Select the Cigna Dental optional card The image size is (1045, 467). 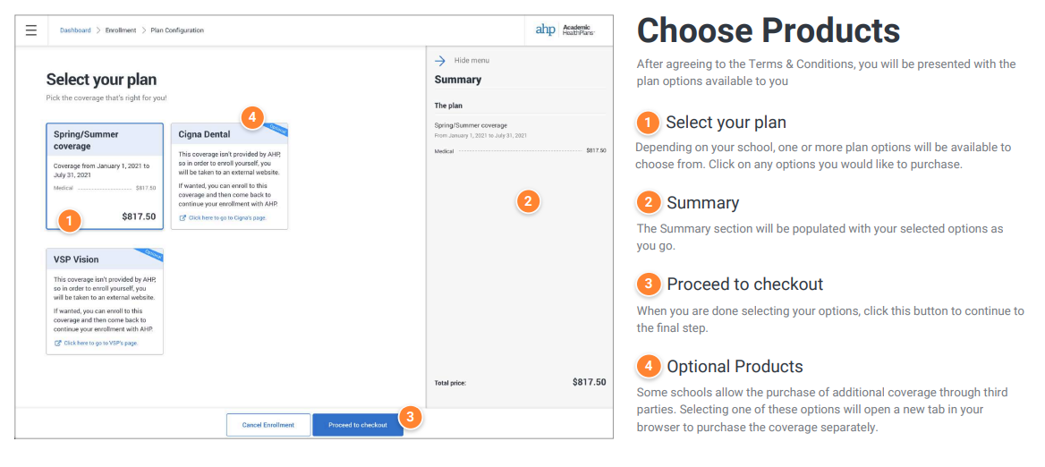tap(229, 176)
